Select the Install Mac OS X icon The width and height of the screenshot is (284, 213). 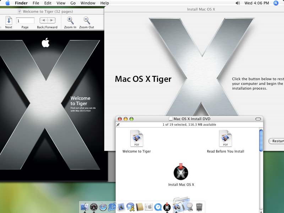pyautogui.click(x=181, y=172)
